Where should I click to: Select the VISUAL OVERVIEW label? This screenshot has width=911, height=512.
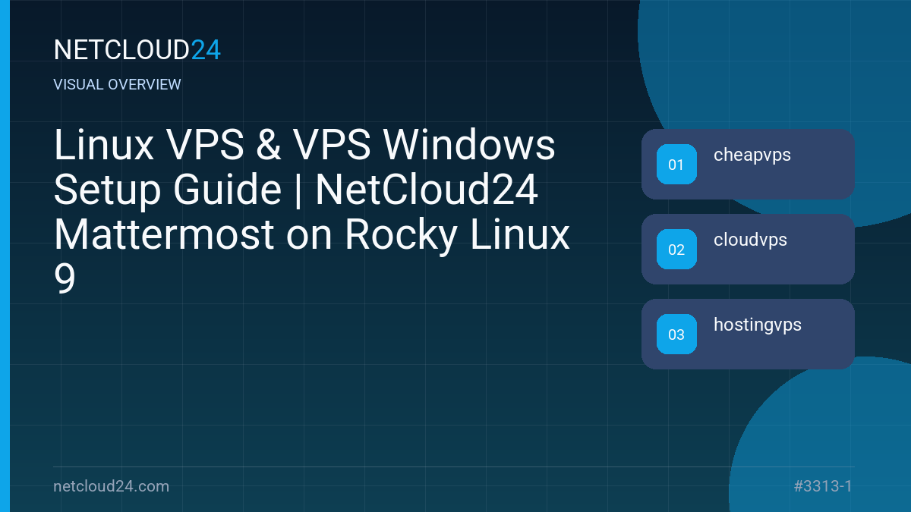[118, 84]
